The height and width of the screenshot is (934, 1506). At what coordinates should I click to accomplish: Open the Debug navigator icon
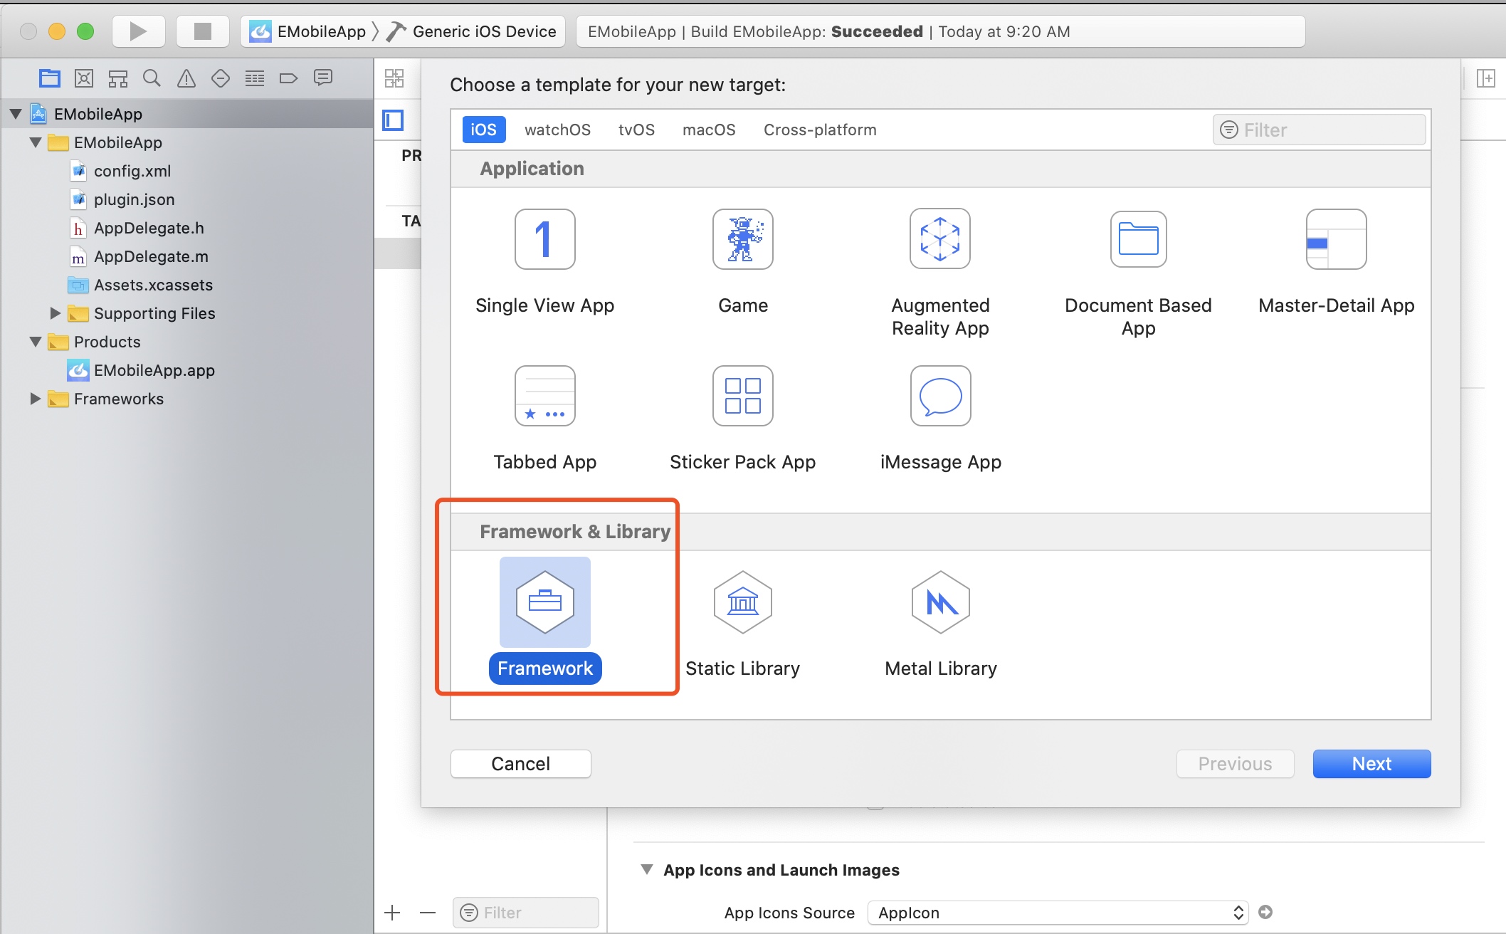pos(255,78)
